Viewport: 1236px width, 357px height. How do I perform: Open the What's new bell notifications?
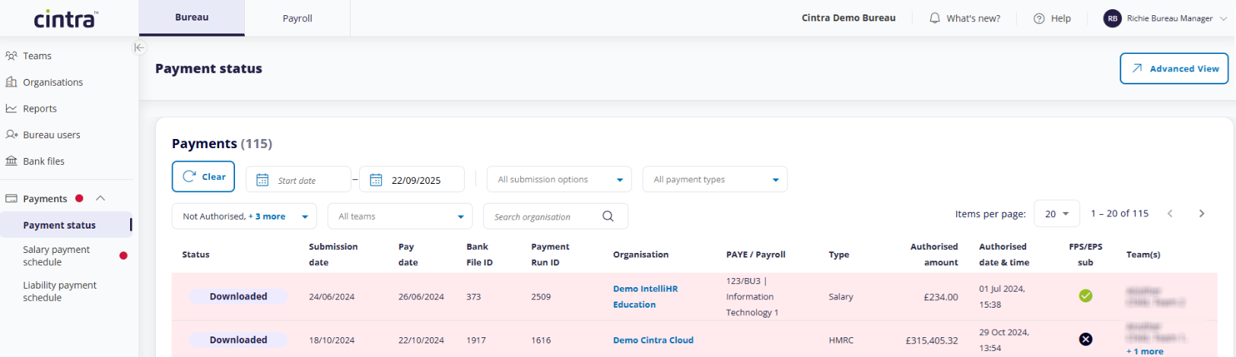point(935,18)
